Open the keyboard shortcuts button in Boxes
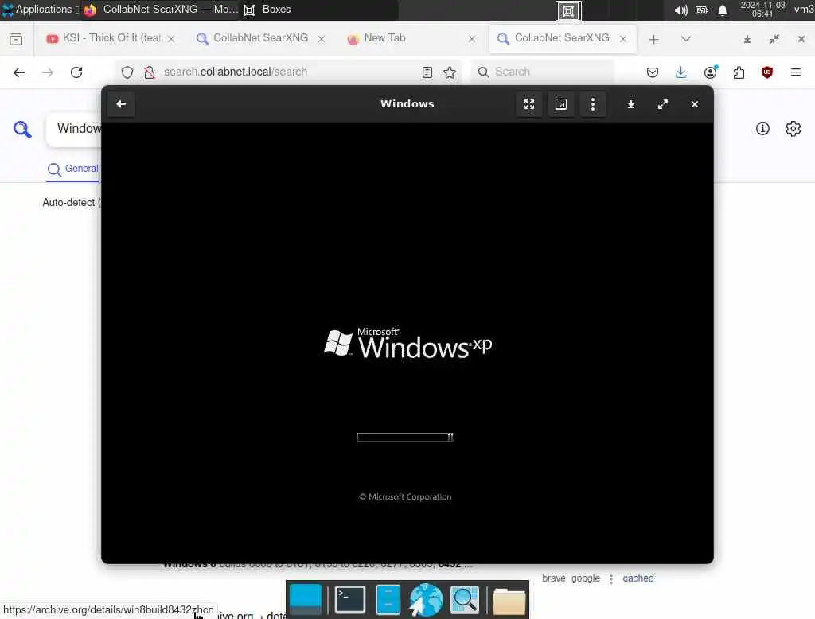This screenshot has height=619, width=815. point(561,104)
